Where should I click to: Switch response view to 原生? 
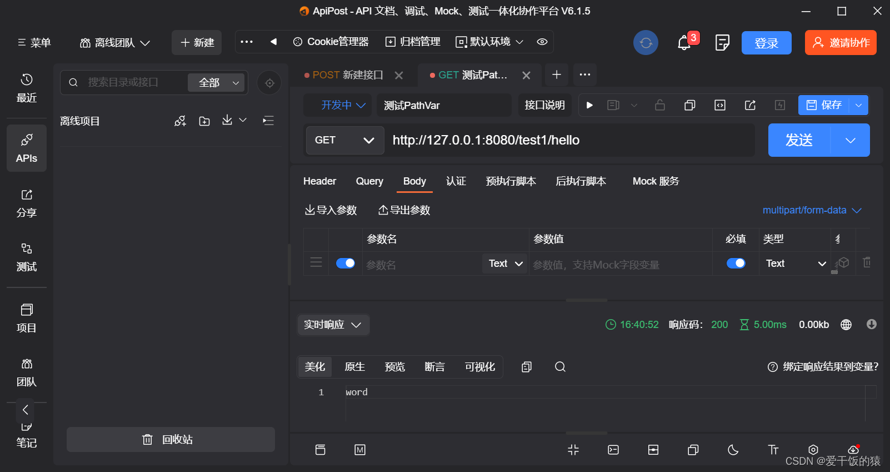[354, 367]
